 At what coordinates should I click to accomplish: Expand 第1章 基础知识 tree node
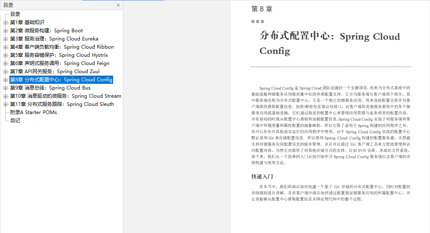click(x=5, y=22)
